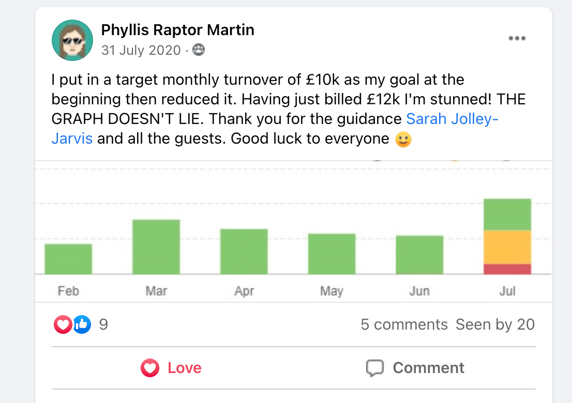Show the Seen by 20 viewers
Screen dimensions: 572x403
pyautogui.click(x=495, y=324)
